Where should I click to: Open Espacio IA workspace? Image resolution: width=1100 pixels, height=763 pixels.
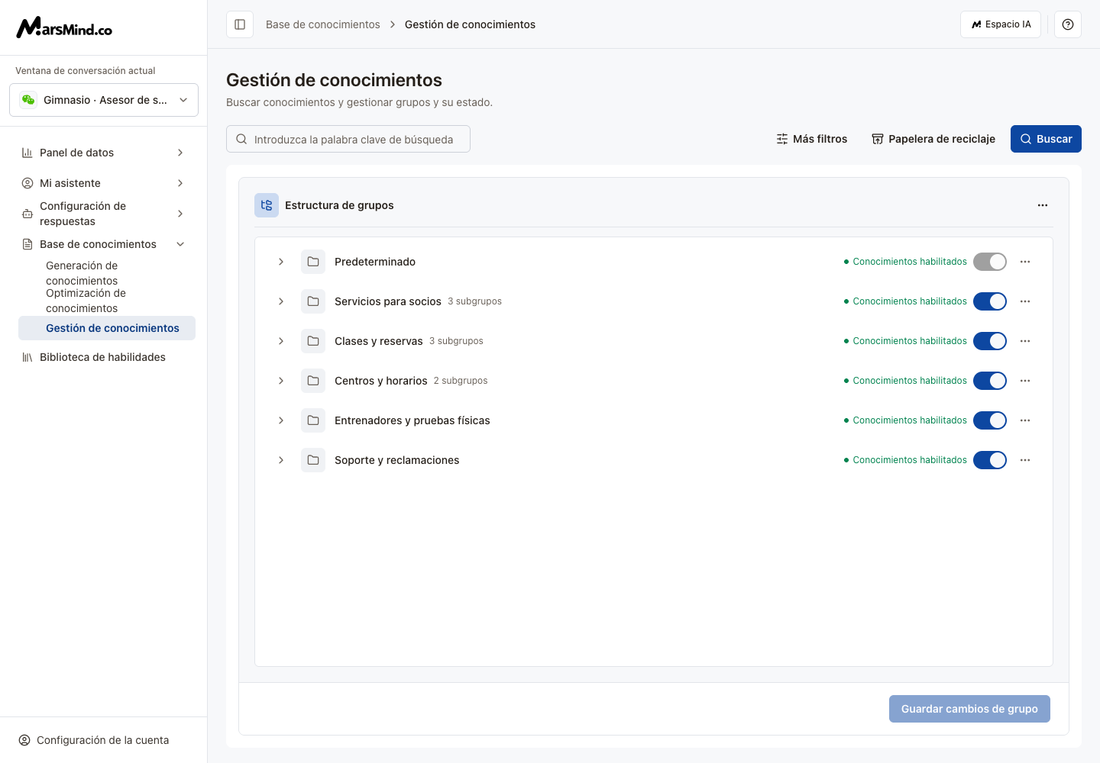1001,24
